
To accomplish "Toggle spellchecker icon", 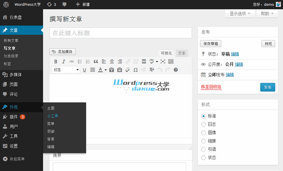I will click(x=152, y=61).
